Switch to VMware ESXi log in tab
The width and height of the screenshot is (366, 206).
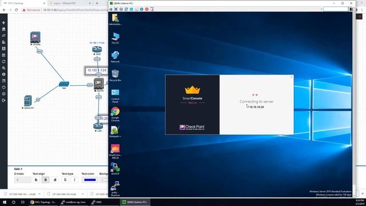coord(70,3)
